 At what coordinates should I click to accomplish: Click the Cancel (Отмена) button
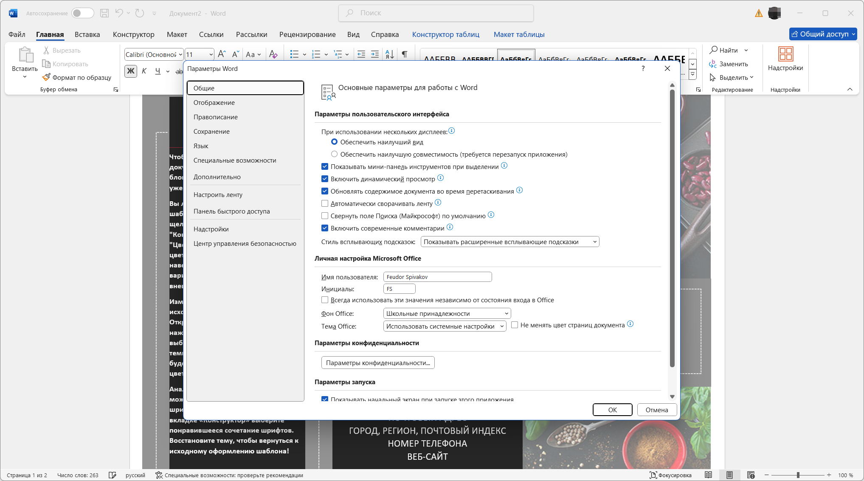point(657,410)
